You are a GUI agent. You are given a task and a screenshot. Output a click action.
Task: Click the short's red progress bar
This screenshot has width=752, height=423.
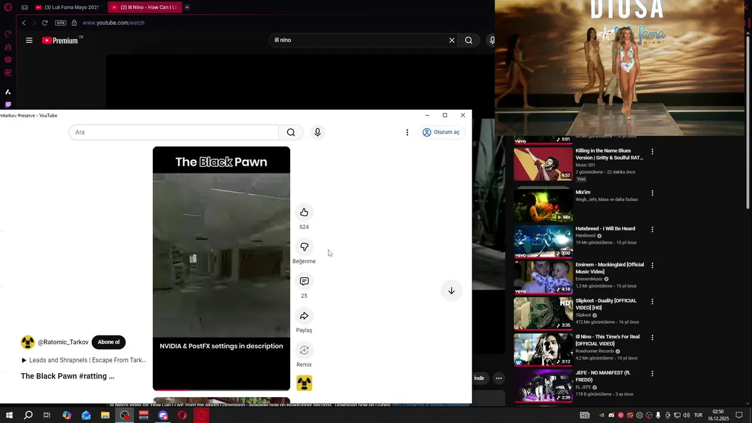pyautogui.click(x=221, y=390)
